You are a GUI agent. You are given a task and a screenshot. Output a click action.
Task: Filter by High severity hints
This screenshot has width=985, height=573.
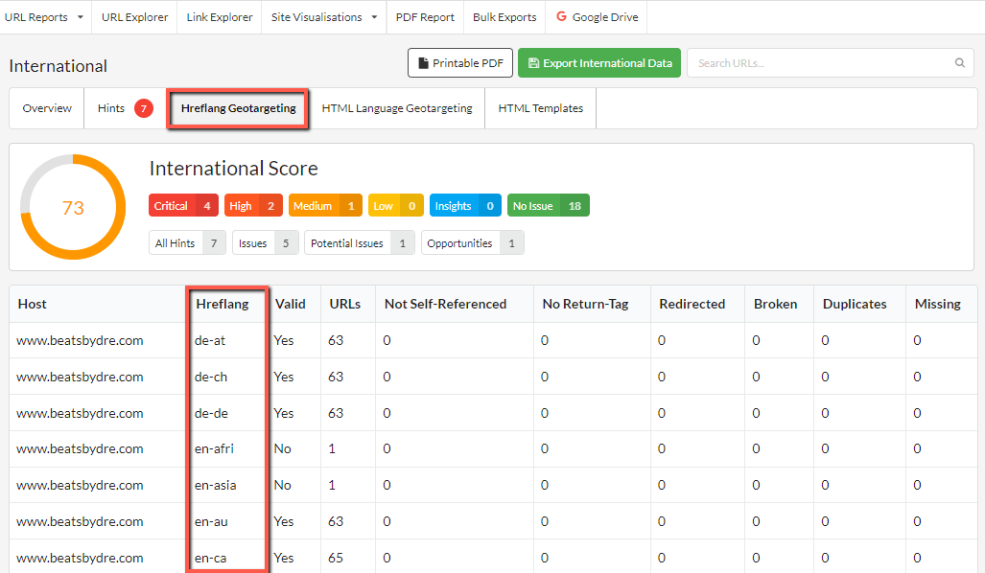253,206
